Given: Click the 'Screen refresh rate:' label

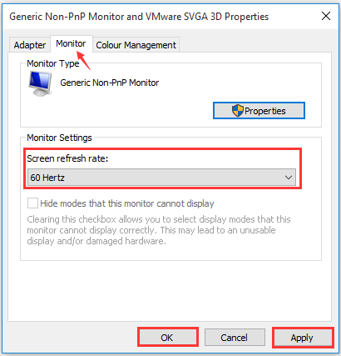Looking at the screenshot, I should tap(67, 158).
